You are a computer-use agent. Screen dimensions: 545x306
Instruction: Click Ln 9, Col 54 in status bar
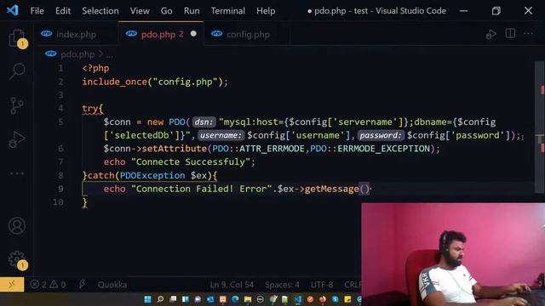click(x=232, y=285)
